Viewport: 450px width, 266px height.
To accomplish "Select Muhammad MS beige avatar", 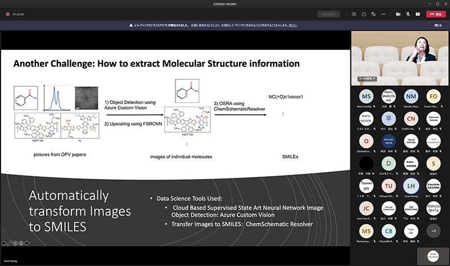I will pyautogui.click(x=366, y=231).
